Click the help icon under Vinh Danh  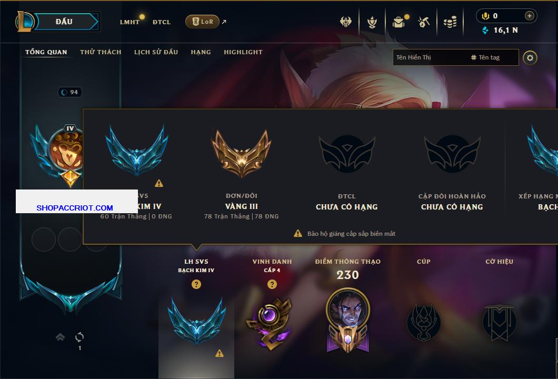(x=272, y=284)
